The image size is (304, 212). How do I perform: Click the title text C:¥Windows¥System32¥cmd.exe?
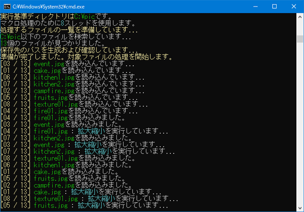coord(49,7)
